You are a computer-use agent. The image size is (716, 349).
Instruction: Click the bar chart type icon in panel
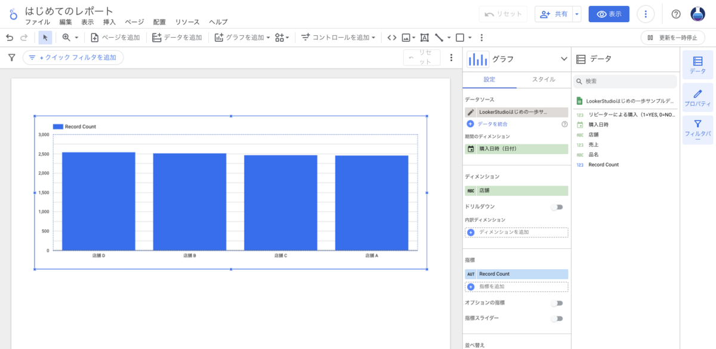477,59
